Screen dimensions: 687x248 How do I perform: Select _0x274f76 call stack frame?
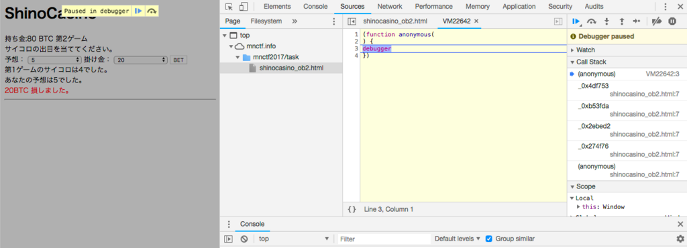click(627, 151)
